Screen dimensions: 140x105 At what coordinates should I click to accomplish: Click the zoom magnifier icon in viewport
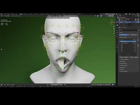click(x=114, y=27)
